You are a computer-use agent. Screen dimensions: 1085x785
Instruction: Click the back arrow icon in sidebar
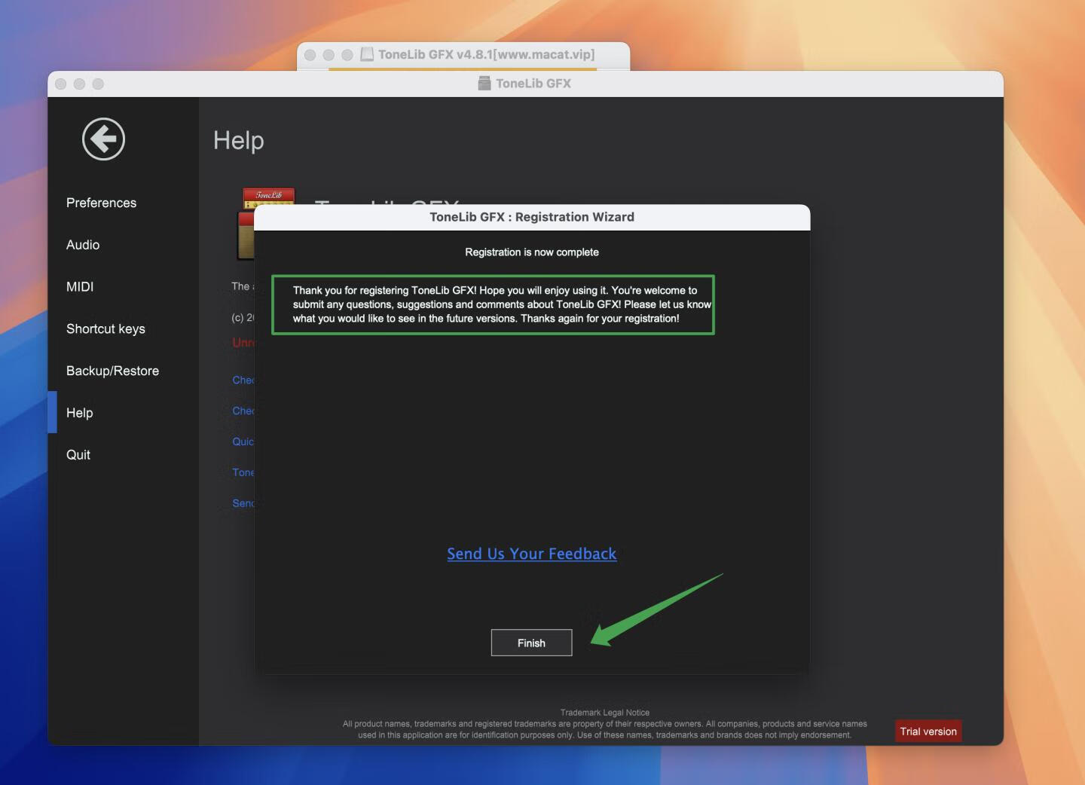[x=103, y=139]
